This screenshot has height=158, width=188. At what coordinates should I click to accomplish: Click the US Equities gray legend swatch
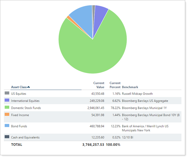(x=7, y=93)
